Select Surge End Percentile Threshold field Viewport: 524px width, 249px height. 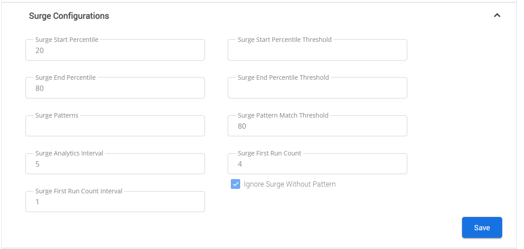coord(317,88)
